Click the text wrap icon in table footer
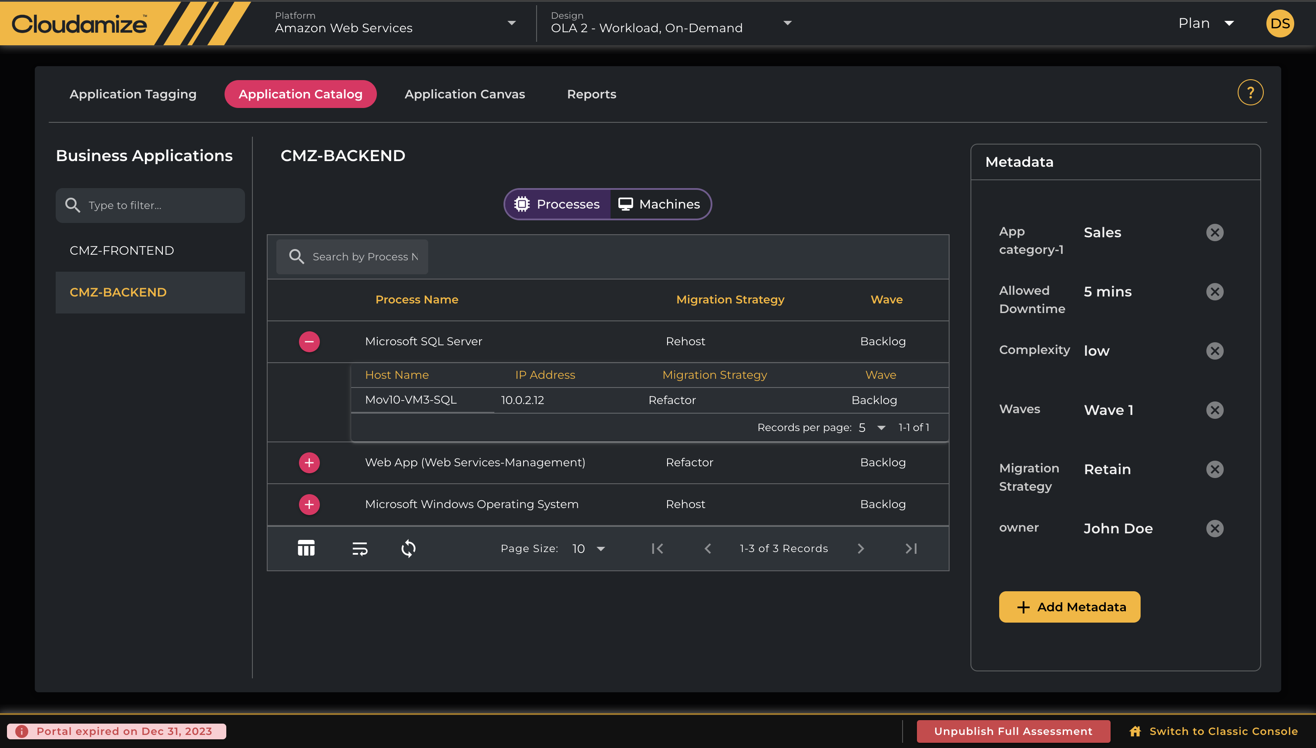 pyautogui.click(x=359, y=548)
